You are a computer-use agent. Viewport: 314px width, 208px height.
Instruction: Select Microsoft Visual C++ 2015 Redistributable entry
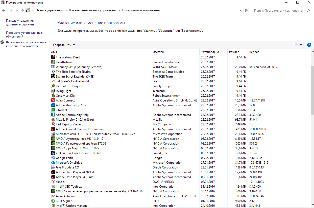click(165, 134)
